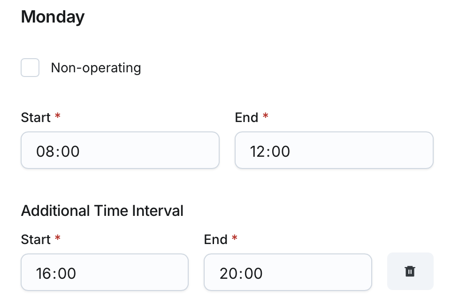This screenshot has height=306, width=459.
Task: Click the asterisk next to additional Start label
Action: [58, 238]
